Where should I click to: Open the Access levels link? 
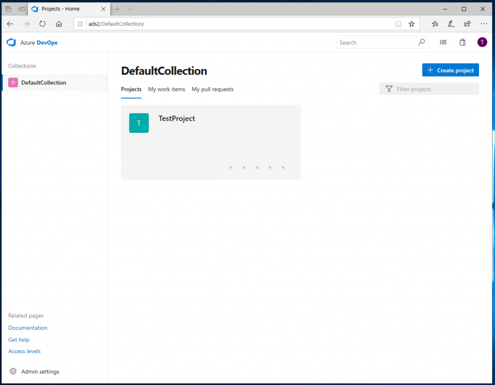[24, 351]
